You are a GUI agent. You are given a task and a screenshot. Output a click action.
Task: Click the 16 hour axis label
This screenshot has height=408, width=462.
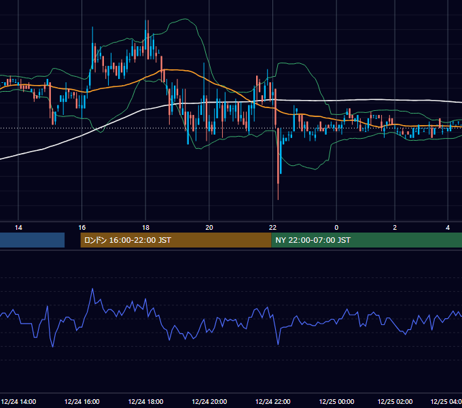82,228
